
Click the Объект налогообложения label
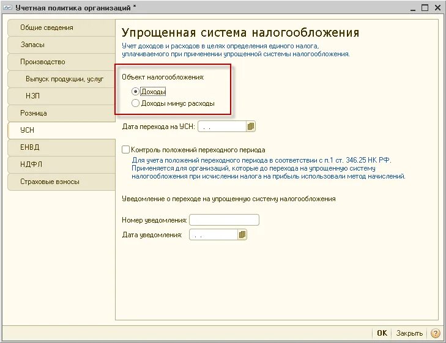tap(163, 77)
